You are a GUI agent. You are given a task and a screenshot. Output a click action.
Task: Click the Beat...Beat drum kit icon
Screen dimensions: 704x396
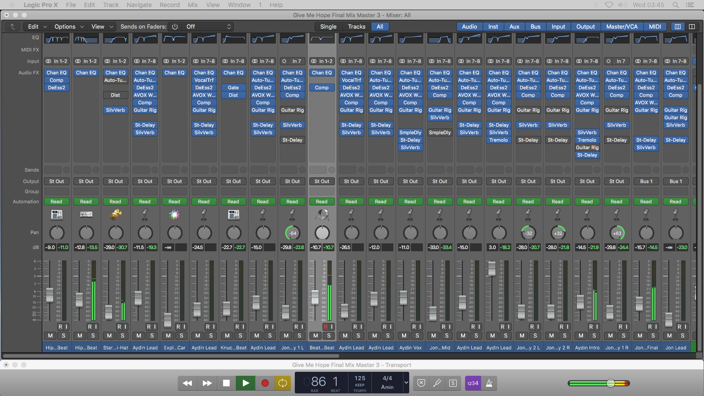click(322, 215)
